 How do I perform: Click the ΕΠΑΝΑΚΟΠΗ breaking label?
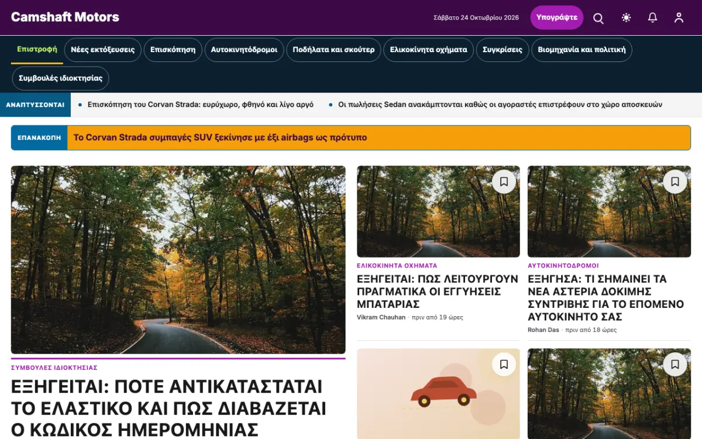coord(39,138)
